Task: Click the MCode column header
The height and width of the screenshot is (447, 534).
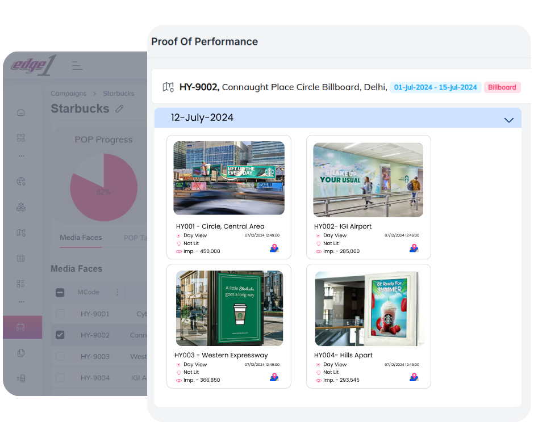Action: click(88, 292)
